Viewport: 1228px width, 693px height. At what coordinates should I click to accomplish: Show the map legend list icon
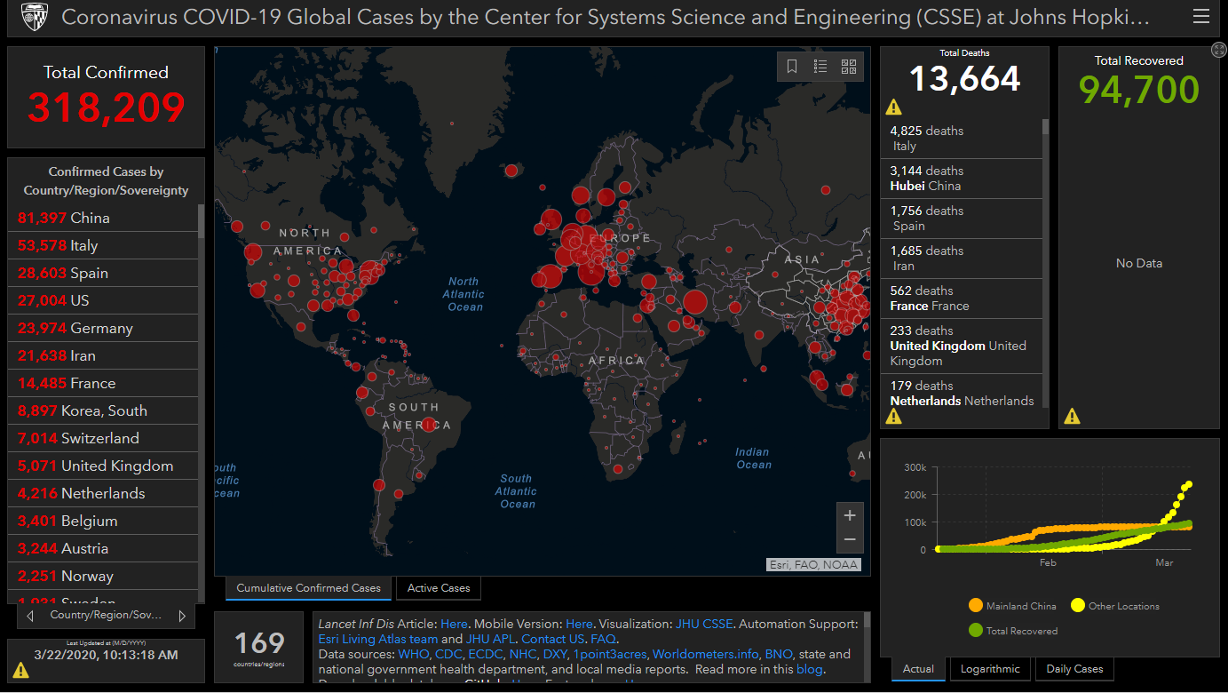[x=820, y=67]
